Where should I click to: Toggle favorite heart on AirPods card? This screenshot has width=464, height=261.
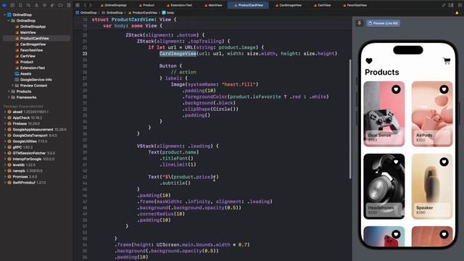pos(444,89)
